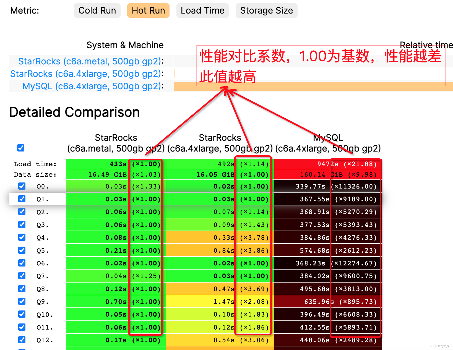Uncheck the Q12 query checkbox
This screenshot has width=453, height=350.
click(x=22, y=340)
